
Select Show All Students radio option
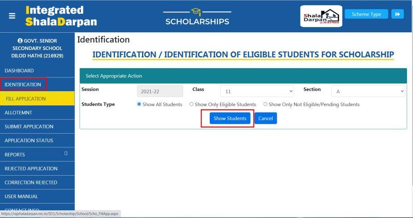click(140, 104)
